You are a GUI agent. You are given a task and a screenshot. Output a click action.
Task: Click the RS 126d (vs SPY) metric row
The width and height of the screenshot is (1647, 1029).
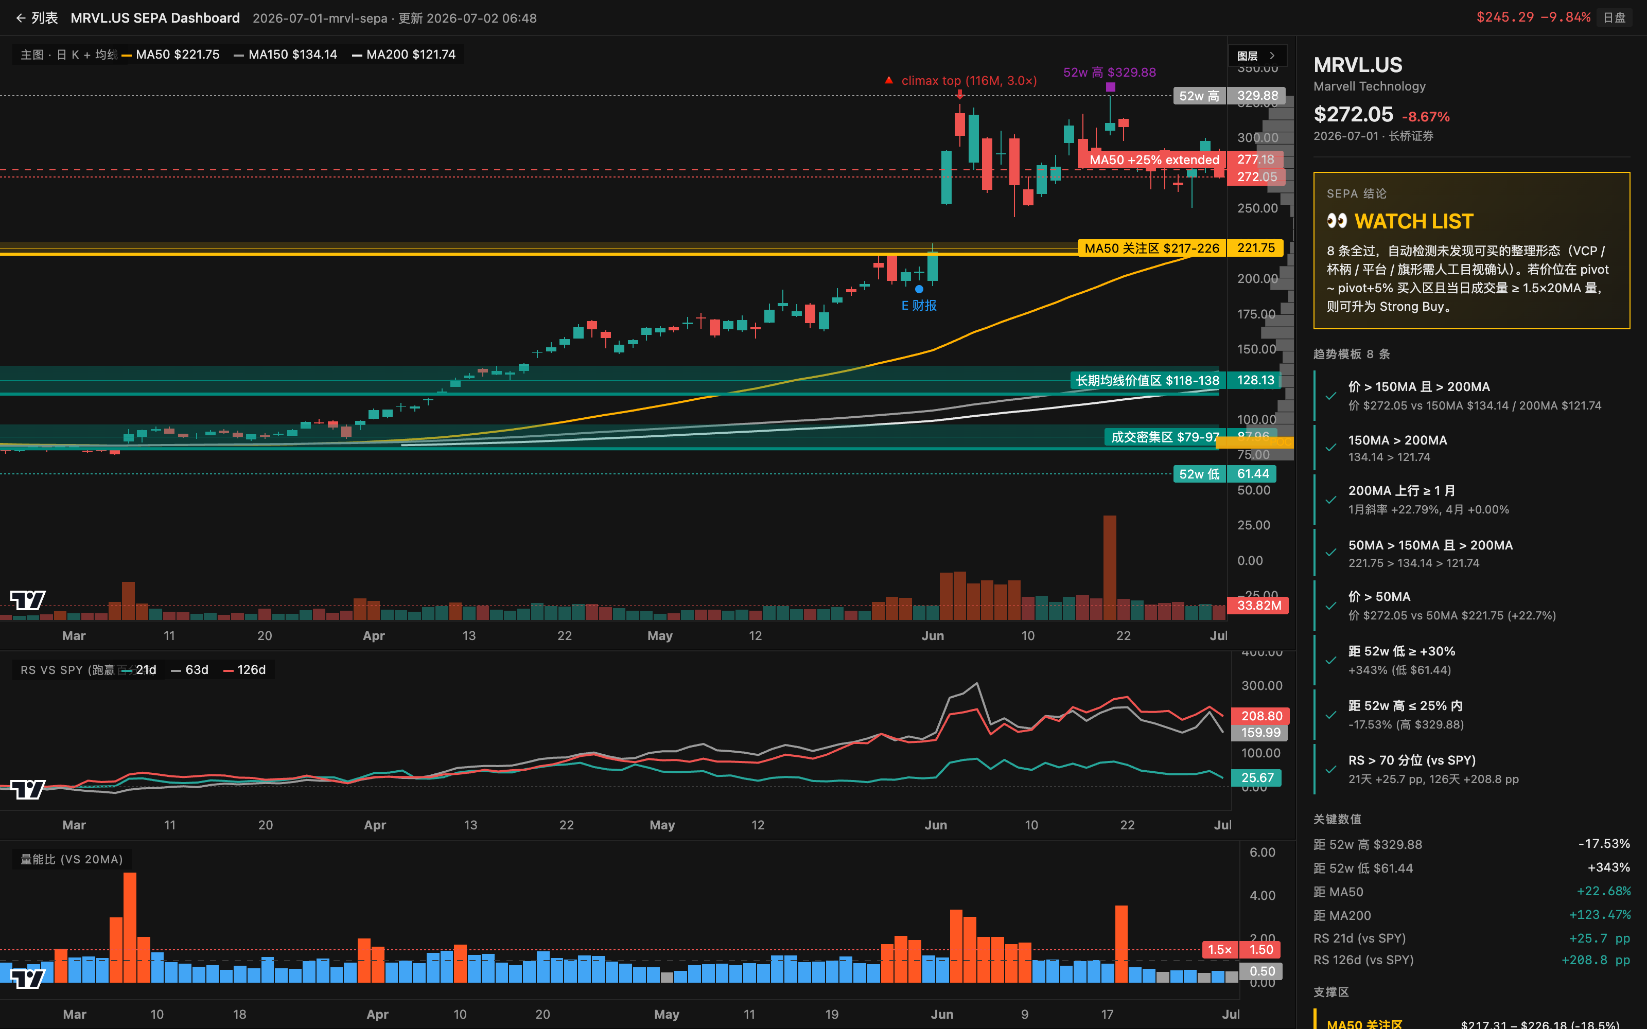[x=1471, y=960]
